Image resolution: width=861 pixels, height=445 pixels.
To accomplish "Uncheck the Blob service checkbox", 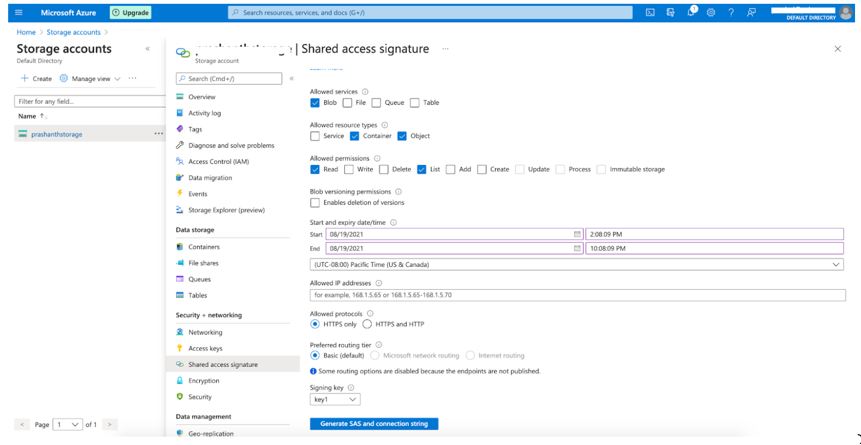I will 315,103.
